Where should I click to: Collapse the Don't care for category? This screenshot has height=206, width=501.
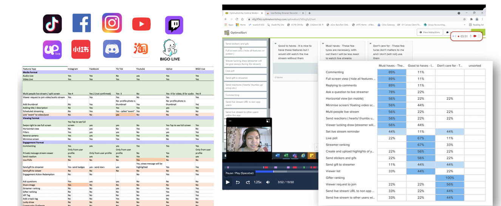pyautogui.click(x=370, y=43)
